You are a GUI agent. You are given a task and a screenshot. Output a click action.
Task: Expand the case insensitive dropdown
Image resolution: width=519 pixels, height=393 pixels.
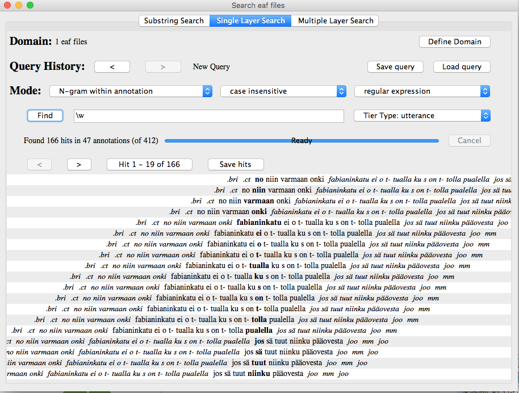point(283,91)
